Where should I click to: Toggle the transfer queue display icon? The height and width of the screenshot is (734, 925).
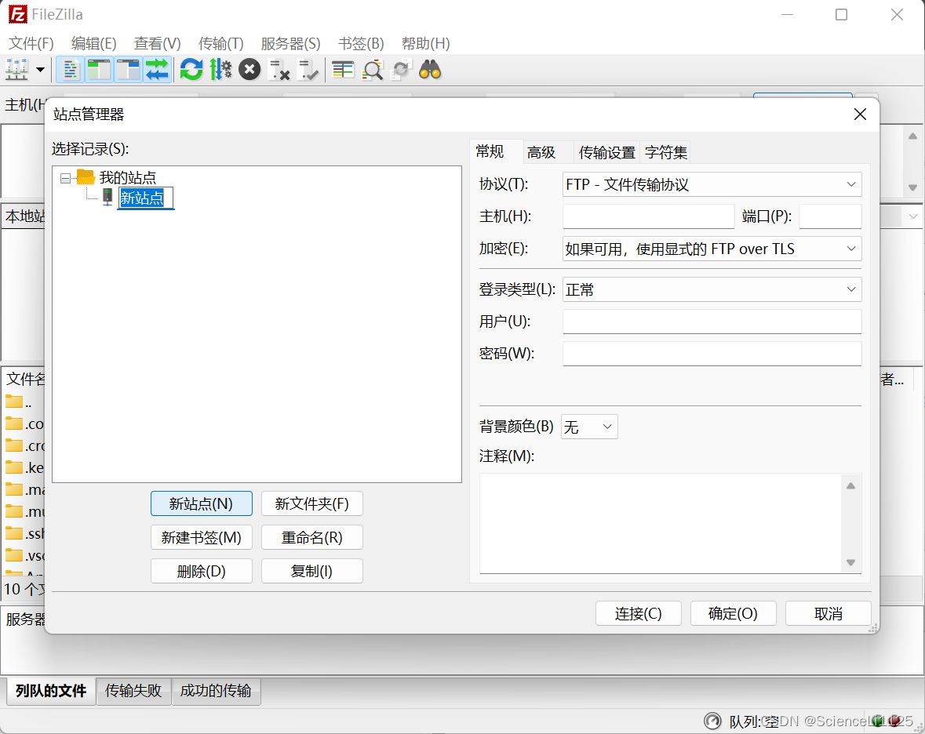click(157, 70)
